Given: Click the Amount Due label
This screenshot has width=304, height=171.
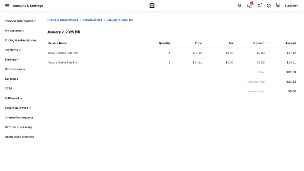Looking at the screenshot, I should pyautogui.click(x=256, y=91).
